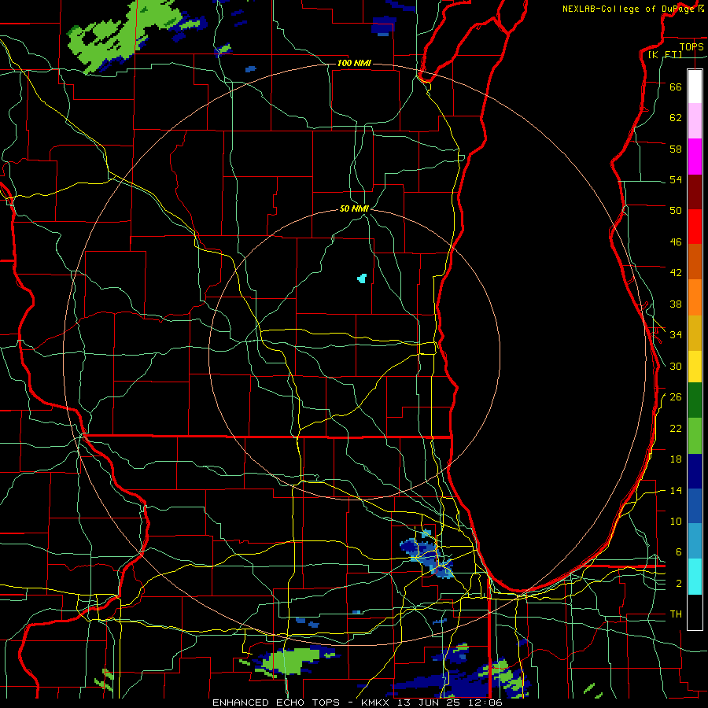The height and width of the screenshot is (708, 708).
Task: Click the '6' scale value
Action: (679, 551)
